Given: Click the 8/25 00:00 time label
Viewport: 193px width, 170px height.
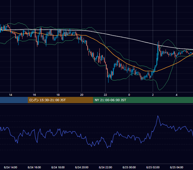Looking at the screenshot, I should [x=129, y=167].
